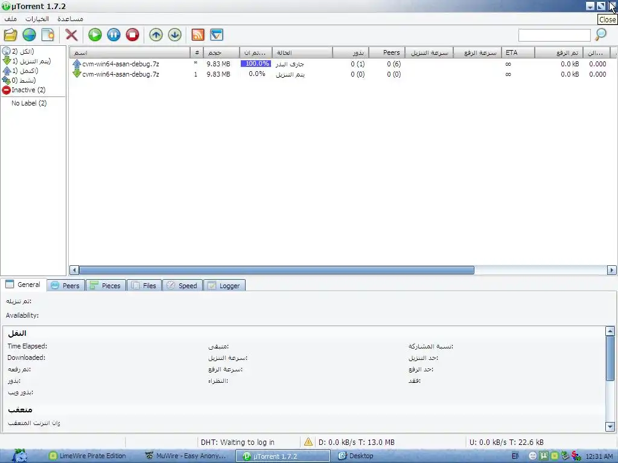The width and height of the screenshot is (618, 463).
Task: Click the search magnifier icon
Action: 600,35
